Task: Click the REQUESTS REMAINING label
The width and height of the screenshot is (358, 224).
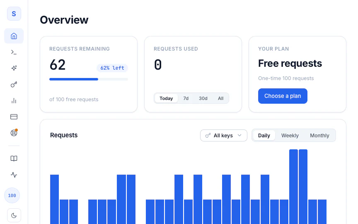Action: tap(80, 49)
